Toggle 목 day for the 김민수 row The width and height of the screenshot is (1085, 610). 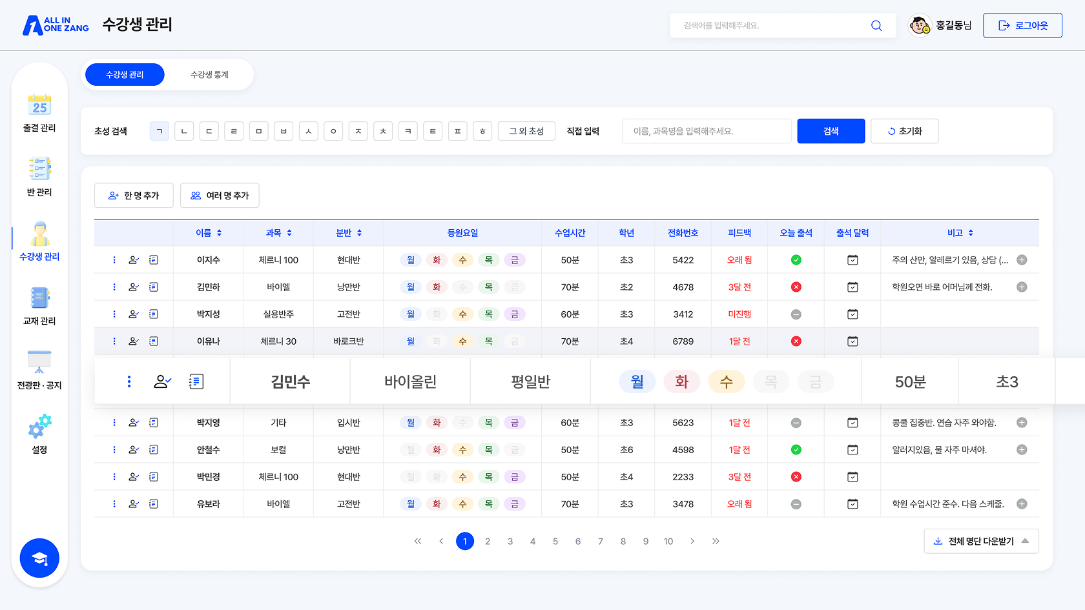click(x=771, y=381)
